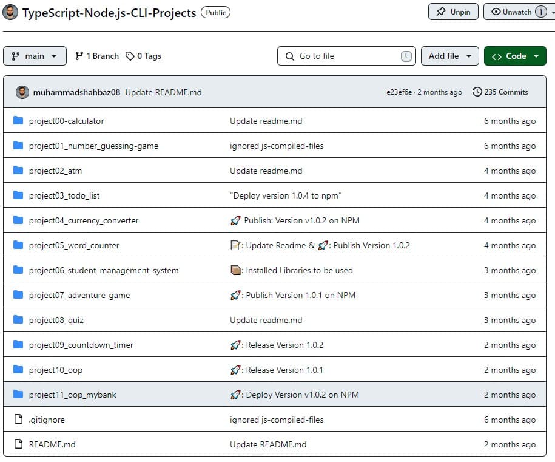Open project08_quiz folder name
This screenshot has height=462, width=555.
[56, 321]
